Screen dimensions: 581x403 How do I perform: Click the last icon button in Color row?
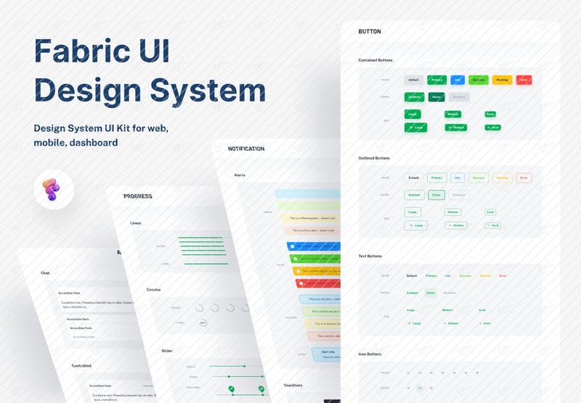pyautogui.click(x=477, y=373)
